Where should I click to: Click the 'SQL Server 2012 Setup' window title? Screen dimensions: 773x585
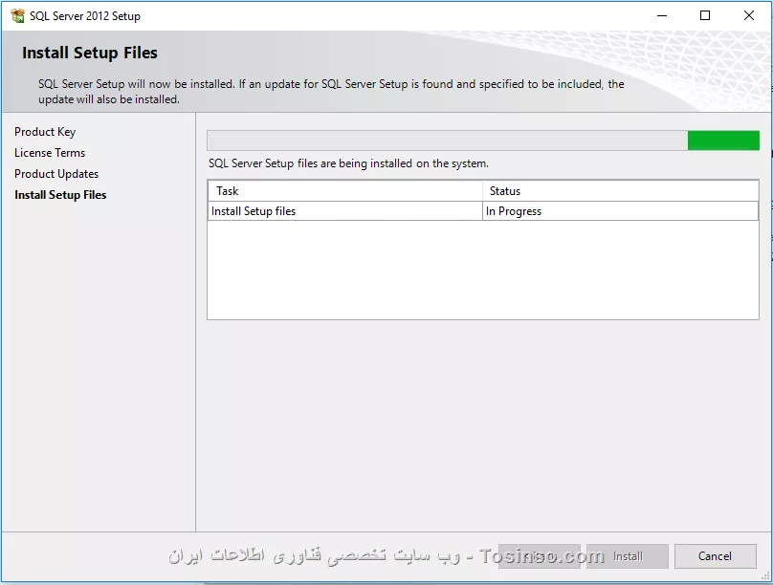pyautogui.click(x=85, y=16)
